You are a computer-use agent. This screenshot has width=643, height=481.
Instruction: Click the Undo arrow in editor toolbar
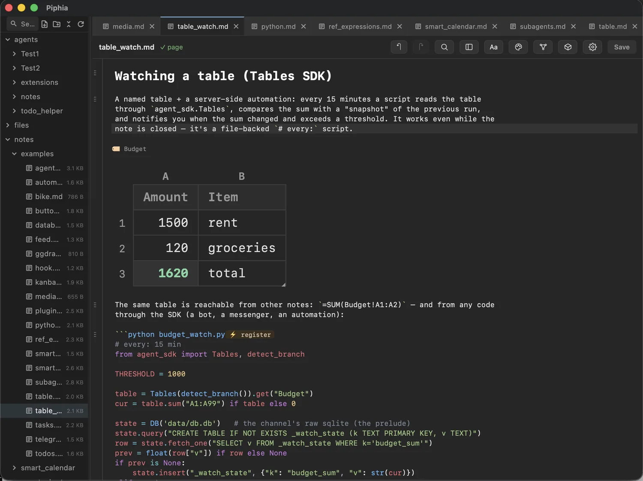(x=399, y=47)
